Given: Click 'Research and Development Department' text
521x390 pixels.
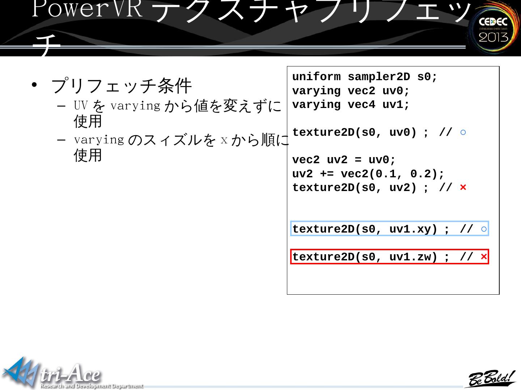Looking at the screenshot, I should (92, 386).
